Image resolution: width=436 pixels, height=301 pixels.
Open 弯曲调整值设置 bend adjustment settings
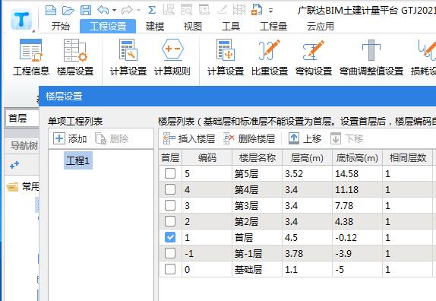(371, 58)
